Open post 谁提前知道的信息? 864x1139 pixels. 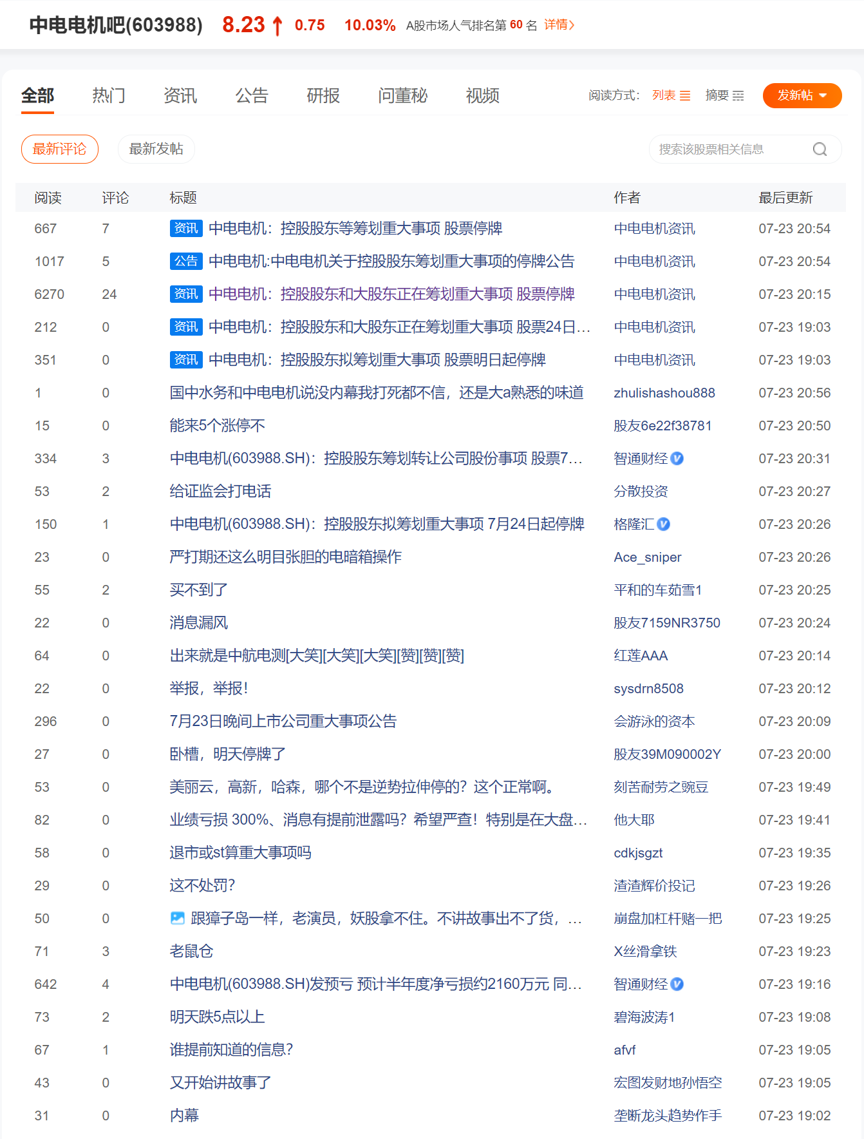pyautogui.click(x=232, y=1050)
